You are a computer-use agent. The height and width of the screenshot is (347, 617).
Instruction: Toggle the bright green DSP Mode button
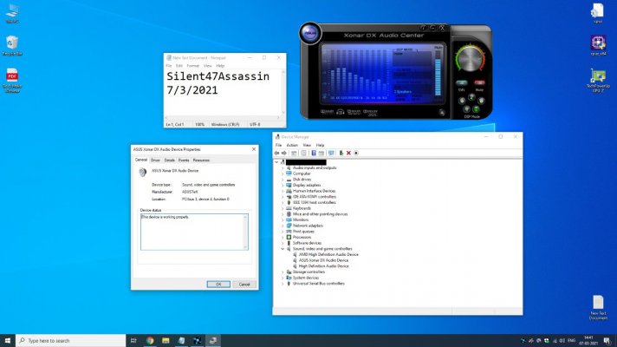[476, 109]
